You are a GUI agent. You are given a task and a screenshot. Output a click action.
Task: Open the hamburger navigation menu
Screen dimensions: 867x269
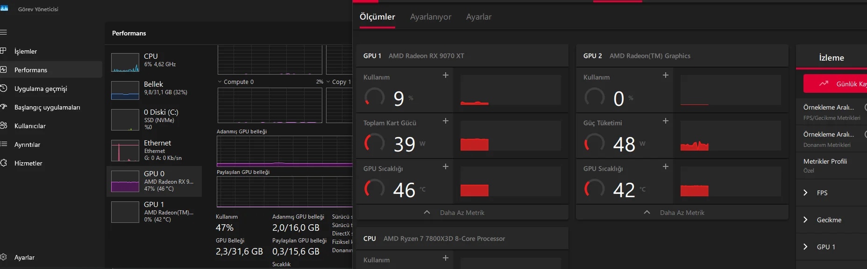pyautogui.click(x=3, y=32)
